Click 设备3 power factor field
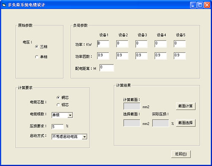This screenshot has width=212, height=166. 141,56
